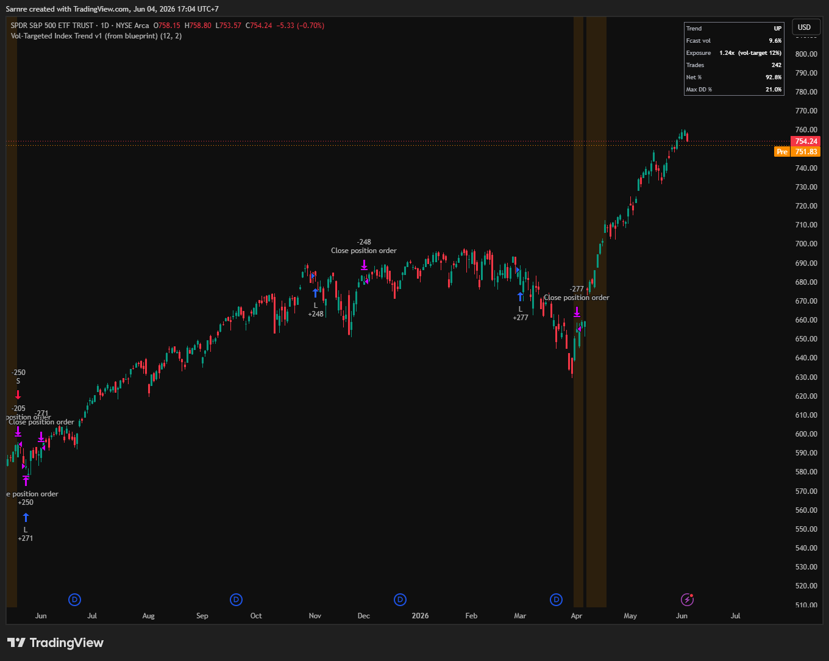Click the Close position order label under -248
The width and height of the screenshot is (829, 661).
coord(364,251)
